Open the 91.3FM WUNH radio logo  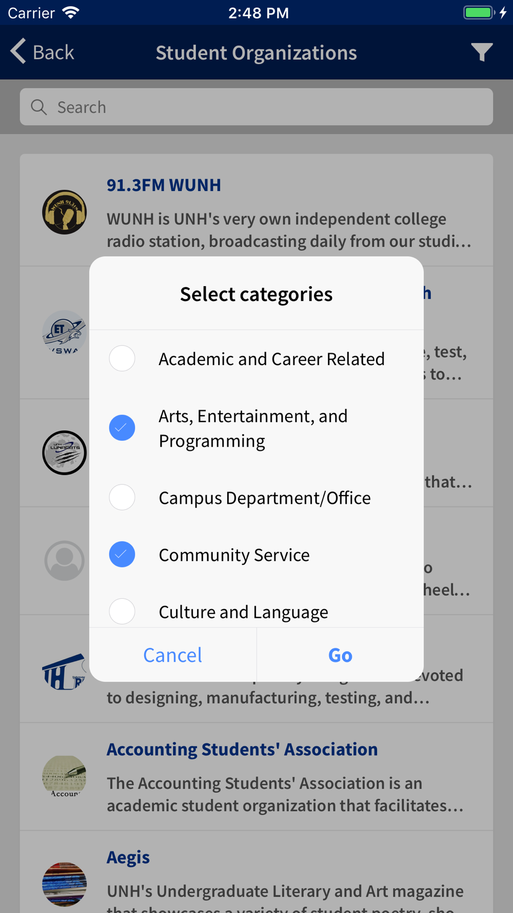[x=64, y=212]
